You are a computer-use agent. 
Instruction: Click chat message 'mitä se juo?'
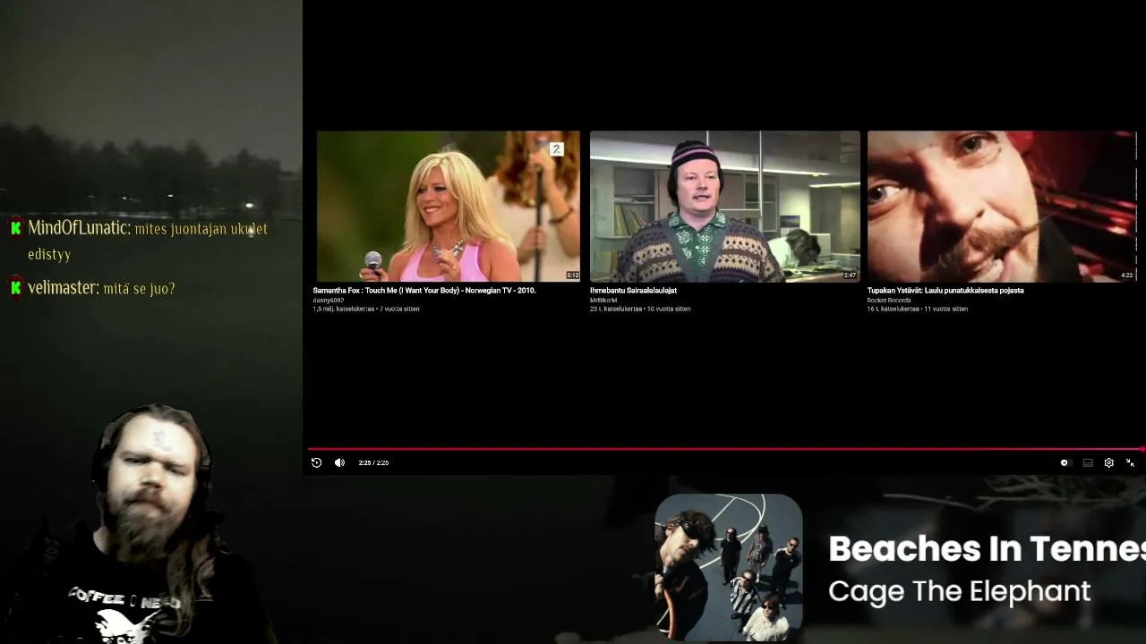[139, 289]
